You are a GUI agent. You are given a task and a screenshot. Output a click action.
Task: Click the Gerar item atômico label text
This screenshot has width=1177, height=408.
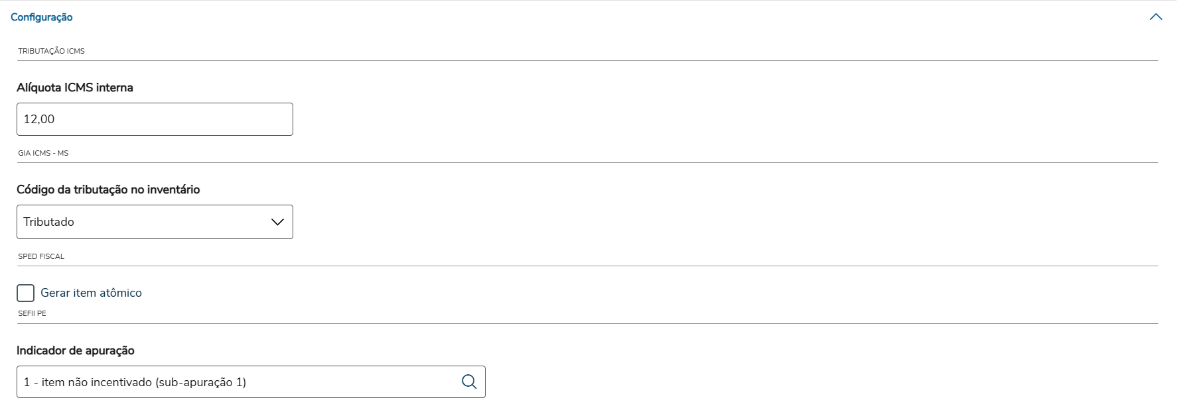(x=91, y=293)
